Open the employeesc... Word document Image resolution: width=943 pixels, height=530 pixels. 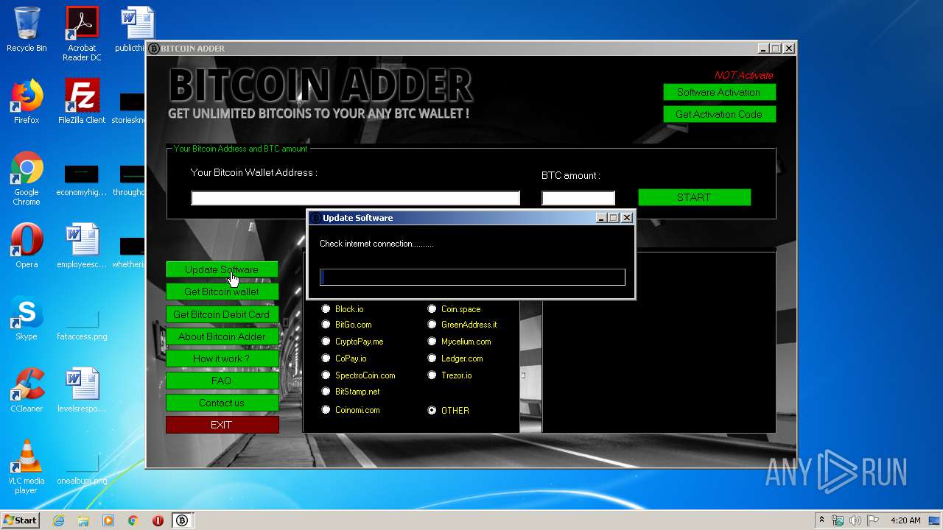coord(82,246)
